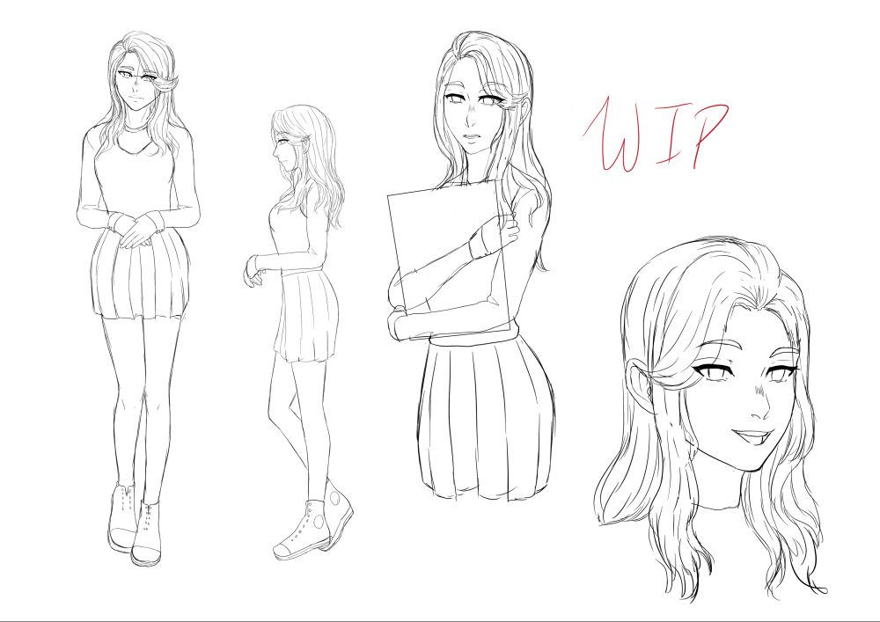880x622 pixels.
Task: Click the red handwritten "WIP" text
Action: point(656,135)
